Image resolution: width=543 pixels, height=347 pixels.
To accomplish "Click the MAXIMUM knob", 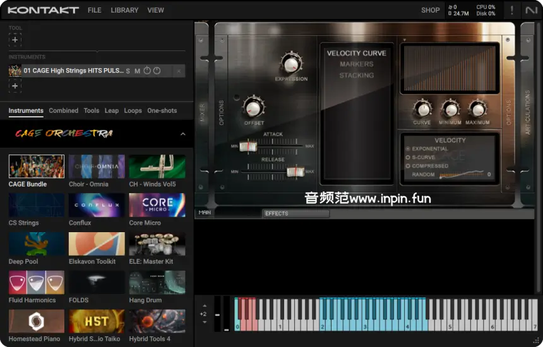I will coord(477,109).
